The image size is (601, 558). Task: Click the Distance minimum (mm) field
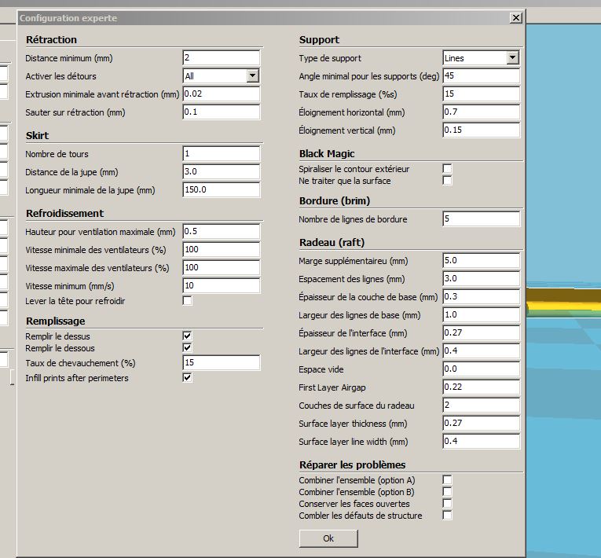(x=221, y=58)
